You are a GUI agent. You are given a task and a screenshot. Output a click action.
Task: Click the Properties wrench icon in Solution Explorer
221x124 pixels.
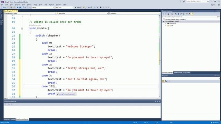coord(189,14)
